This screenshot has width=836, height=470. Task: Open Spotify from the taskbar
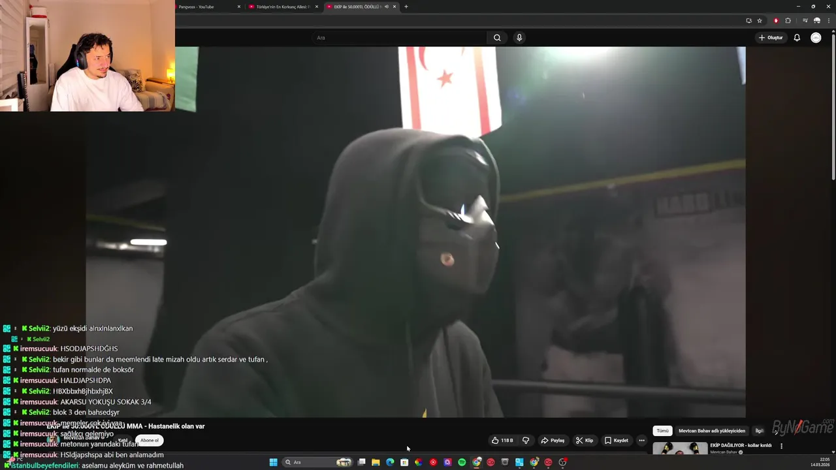click(x=462, y=462)
